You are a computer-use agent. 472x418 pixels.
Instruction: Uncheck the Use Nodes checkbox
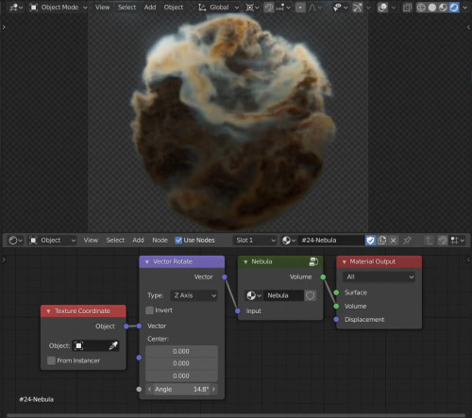[x=178, y=241]
